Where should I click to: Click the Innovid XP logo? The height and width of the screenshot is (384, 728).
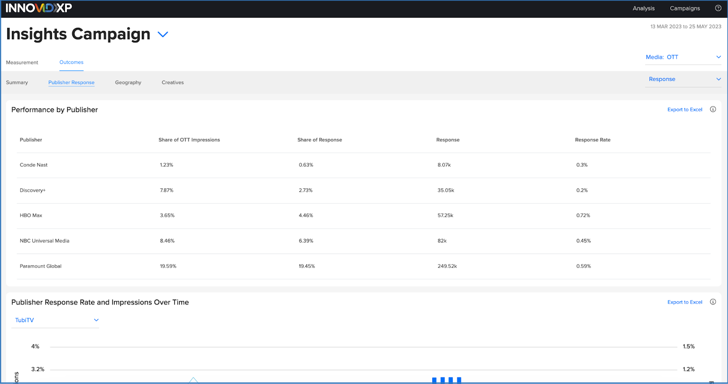coord(39,8)
